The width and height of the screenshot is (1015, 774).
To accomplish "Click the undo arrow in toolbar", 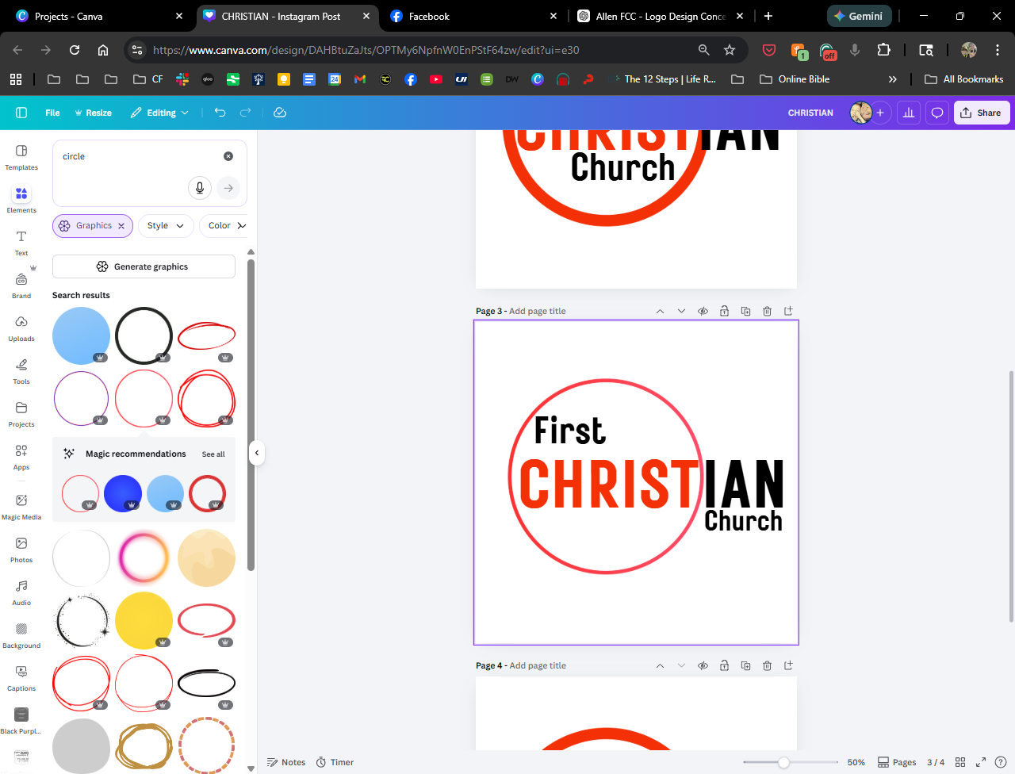I will tap(220, 113).
